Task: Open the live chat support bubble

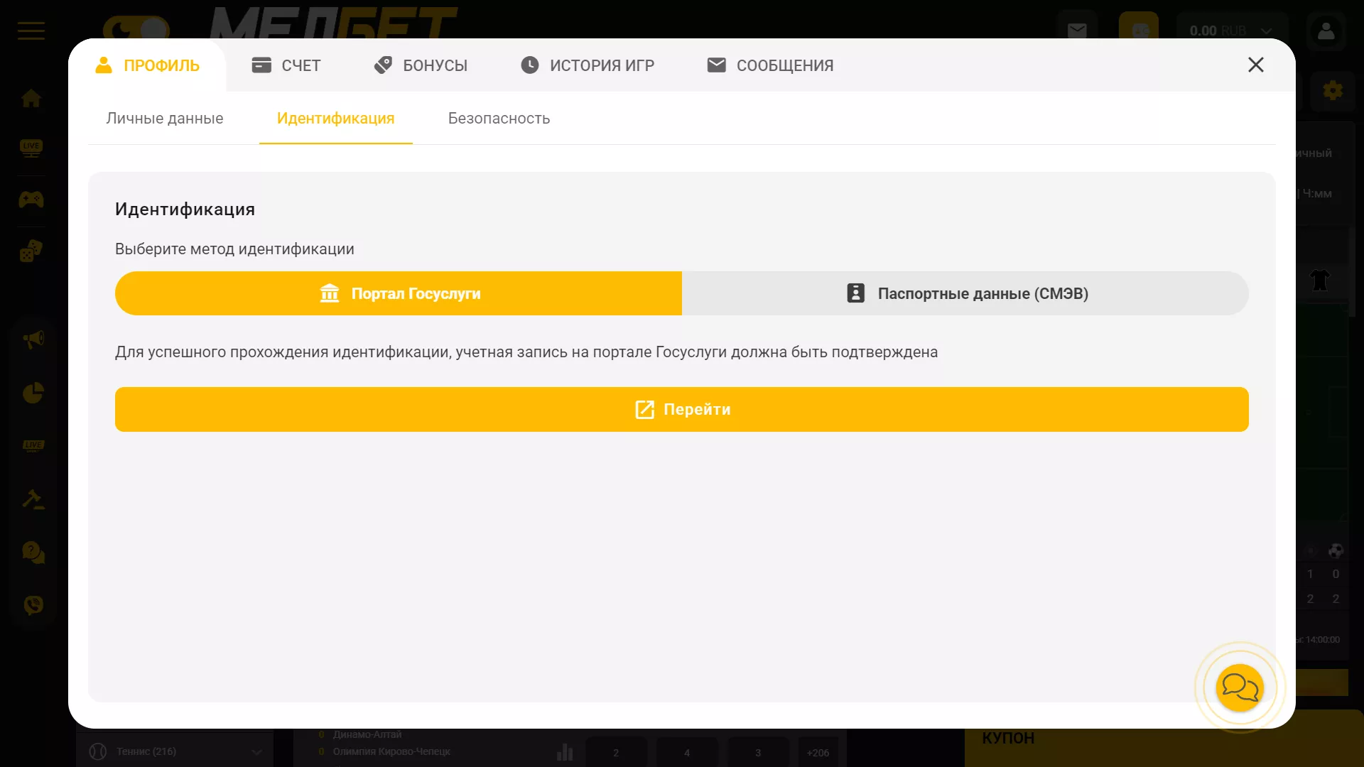Action: pos(1240,687)
